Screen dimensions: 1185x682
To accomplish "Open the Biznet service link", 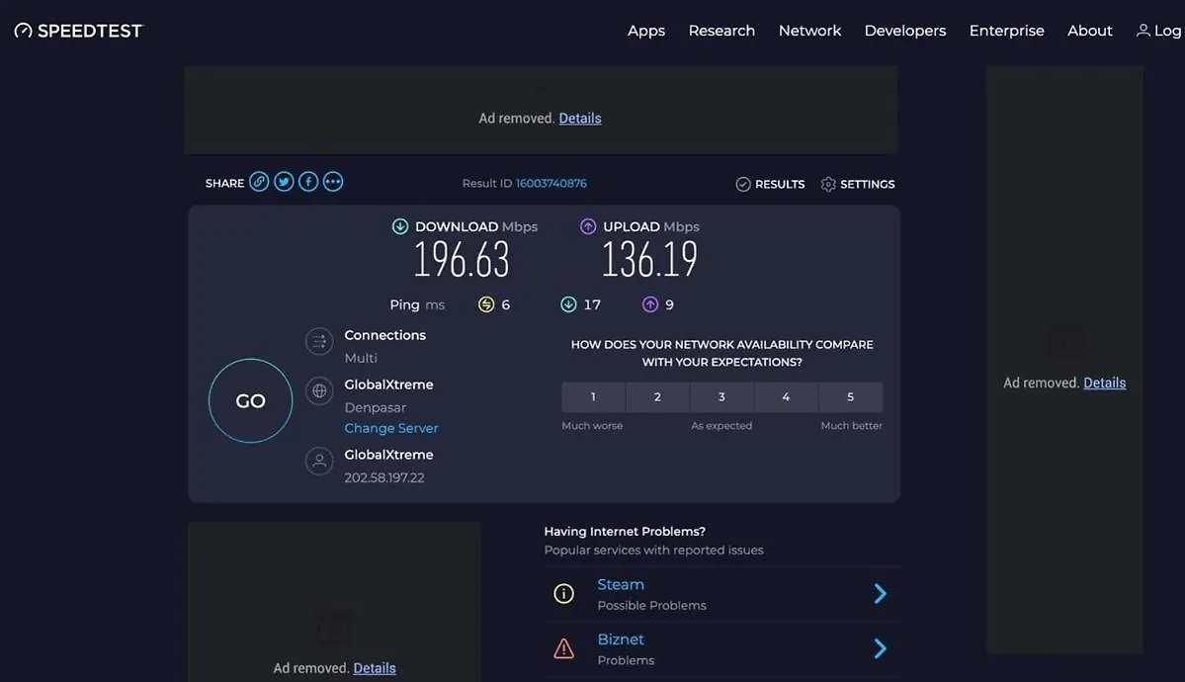I will 621,639.
